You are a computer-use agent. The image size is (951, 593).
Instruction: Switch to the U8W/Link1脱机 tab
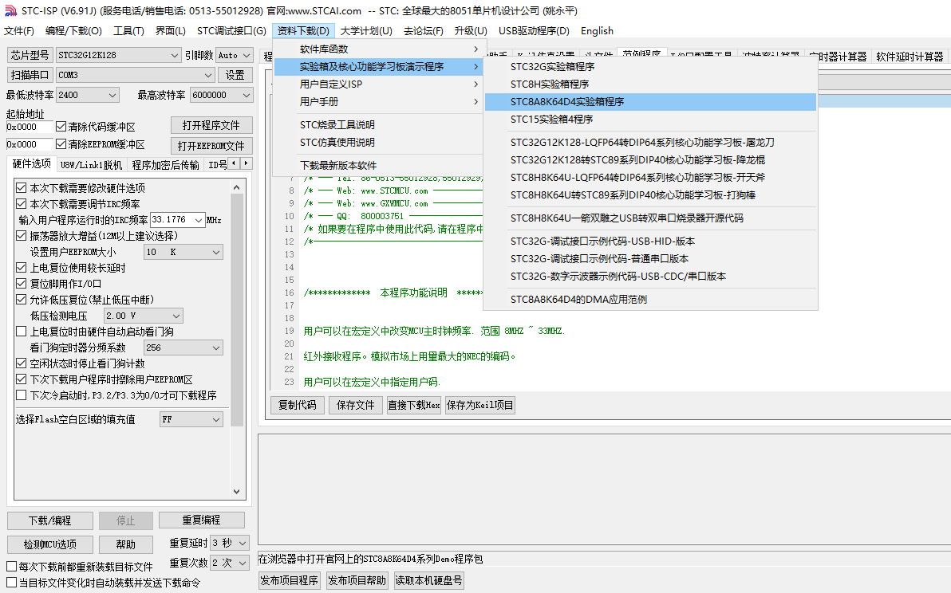point(91,165)
